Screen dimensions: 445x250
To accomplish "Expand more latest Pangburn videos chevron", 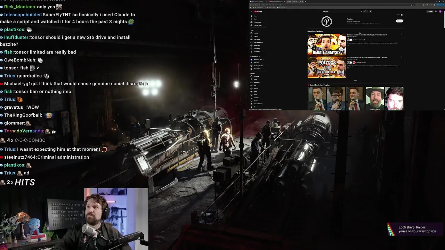I will point(355,81).
